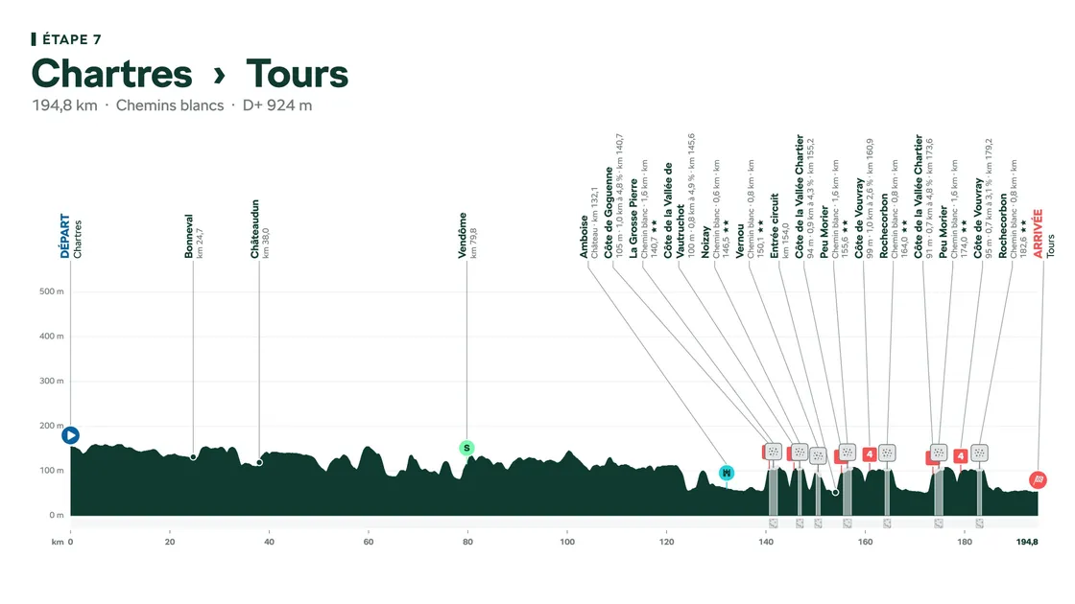The width and height of the screenshot is (1075, 604).
Task: Click the small gravel tile under the axis at km 146.5
Action: point(800,523)
